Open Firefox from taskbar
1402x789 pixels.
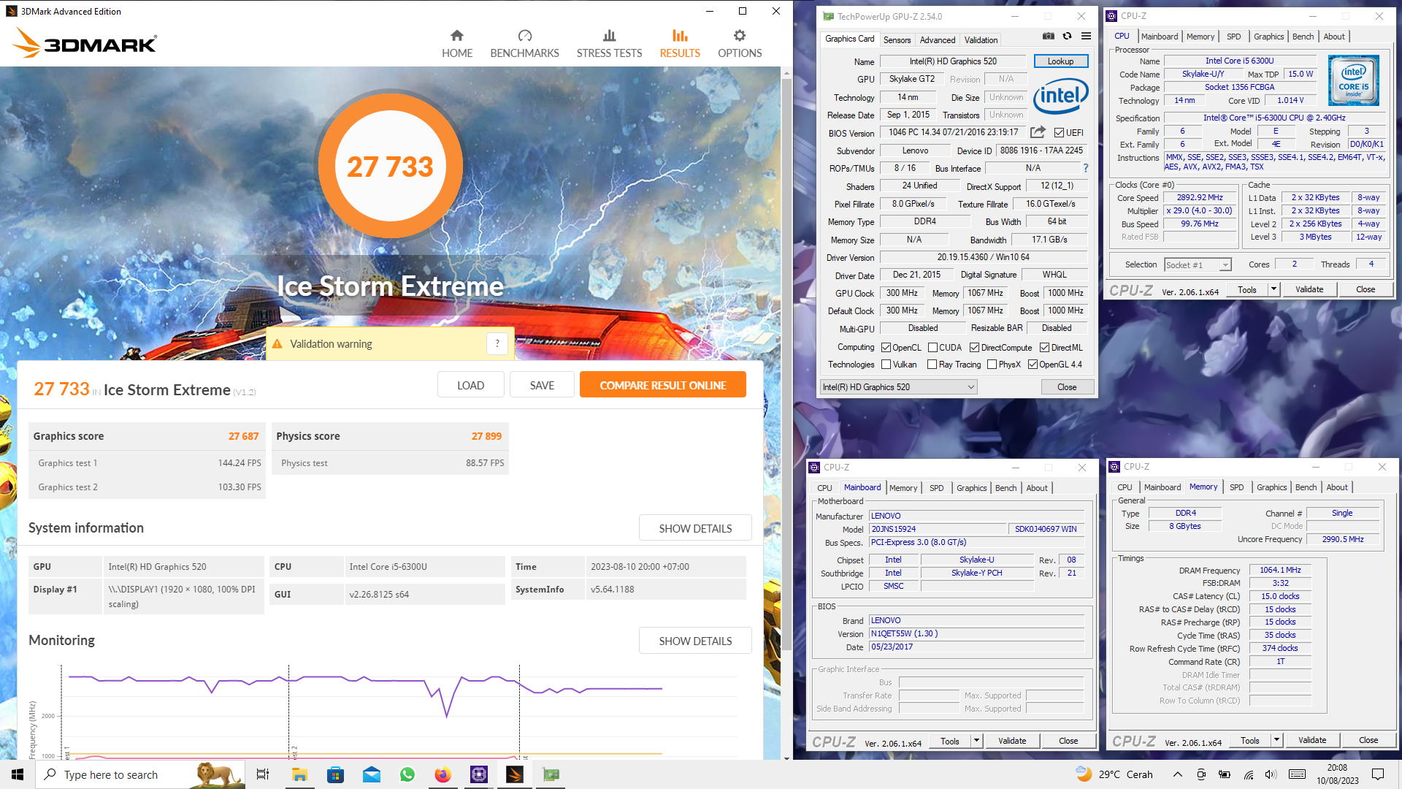(443, 774)
